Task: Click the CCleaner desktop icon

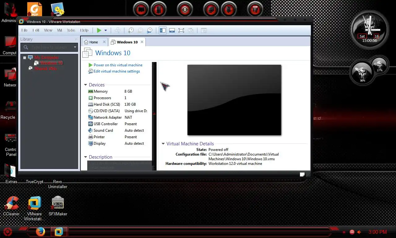Action: pyautogui.click(x=11, y=203)
